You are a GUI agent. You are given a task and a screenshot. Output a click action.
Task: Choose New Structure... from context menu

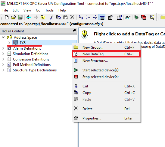[x=106, y=61]
